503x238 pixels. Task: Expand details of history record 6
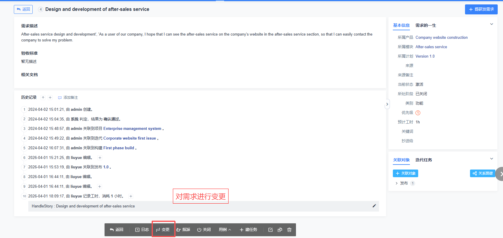pos(100,158)
